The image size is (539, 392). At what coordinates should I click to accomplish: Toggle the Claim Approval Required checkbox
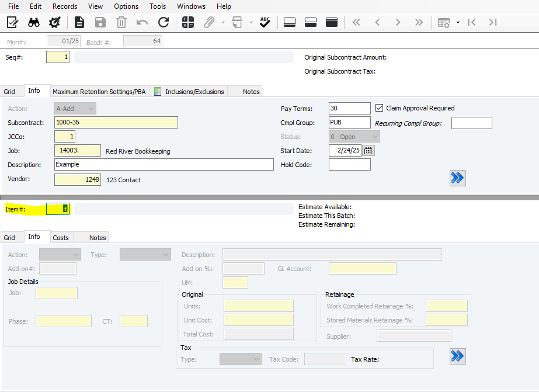[x=380, y=108]
